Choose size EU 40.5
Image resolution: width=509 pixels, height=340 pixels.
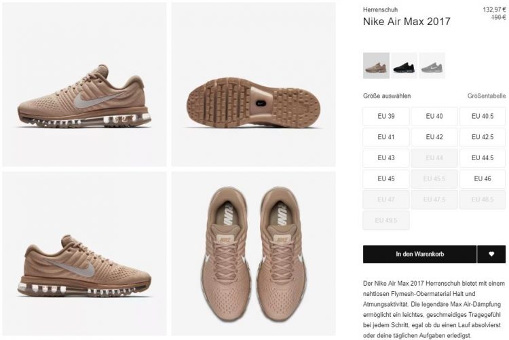[483, 116]
